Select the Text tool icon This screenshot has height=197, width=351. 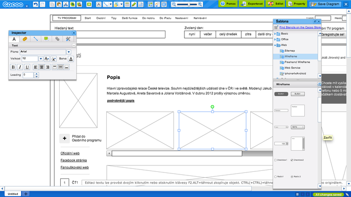(99, 4)
